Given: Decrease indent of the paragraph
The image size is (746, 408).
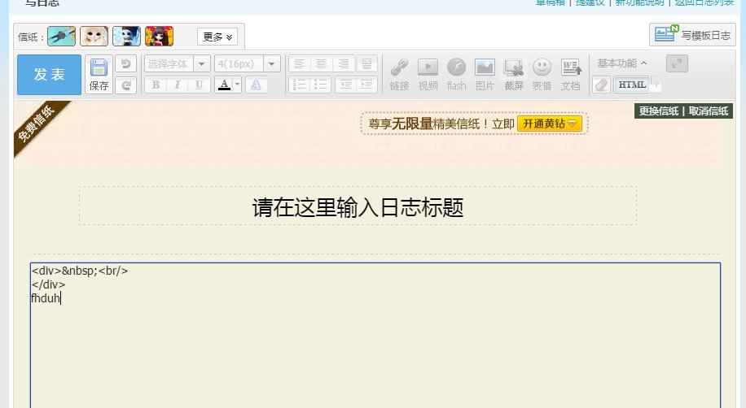Looking at the screenshot, I should (346, 85).
